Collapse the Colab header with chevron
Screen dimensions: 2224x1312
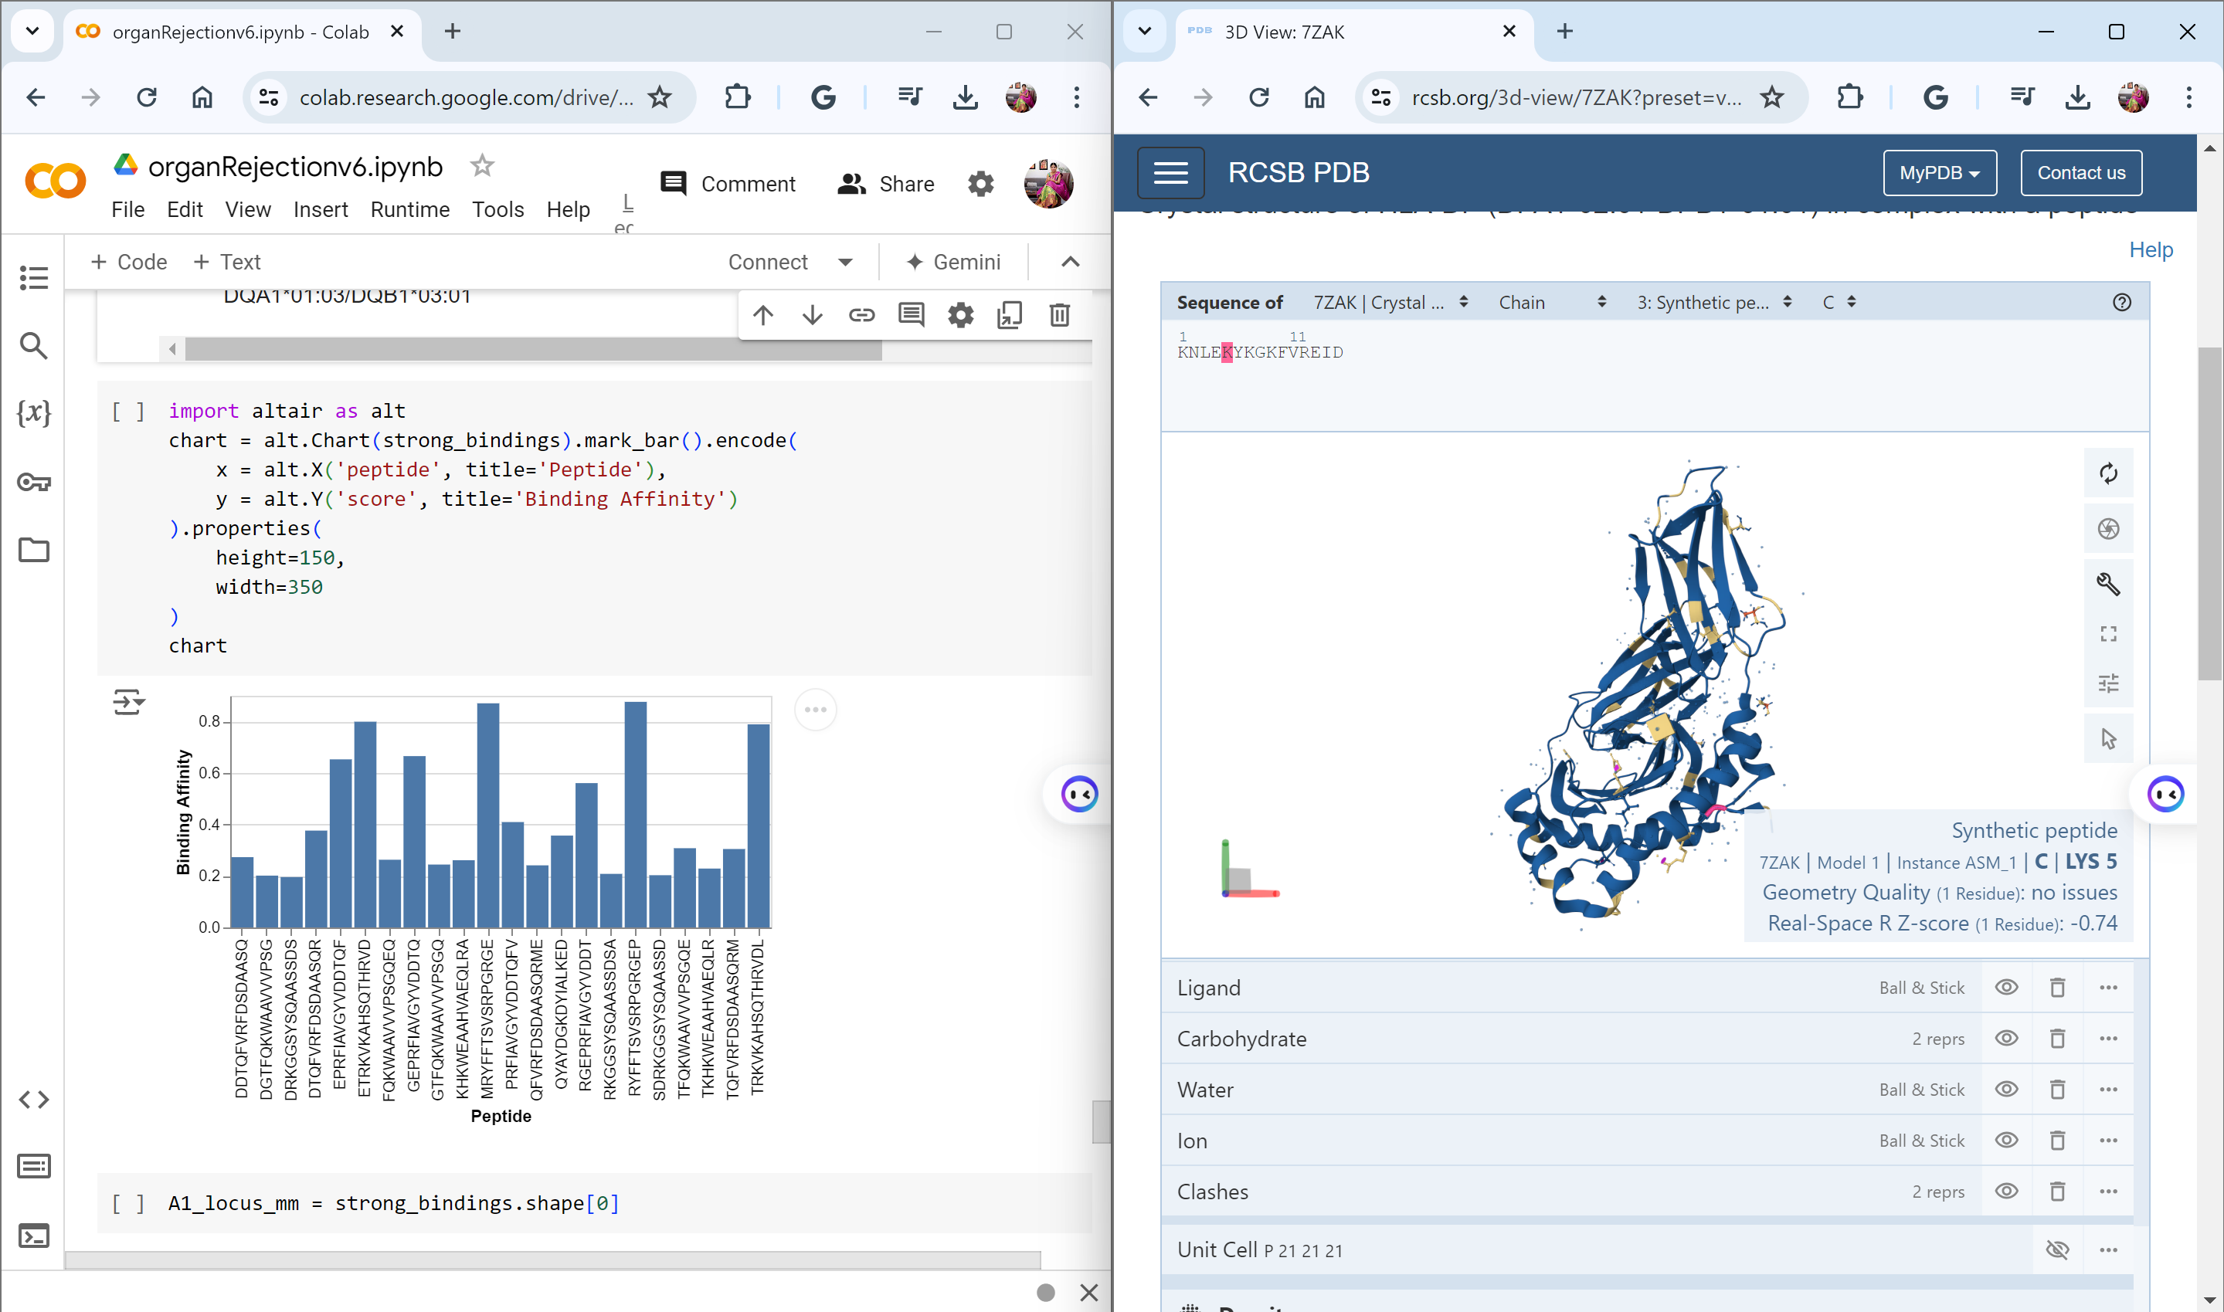point(1070,262)
